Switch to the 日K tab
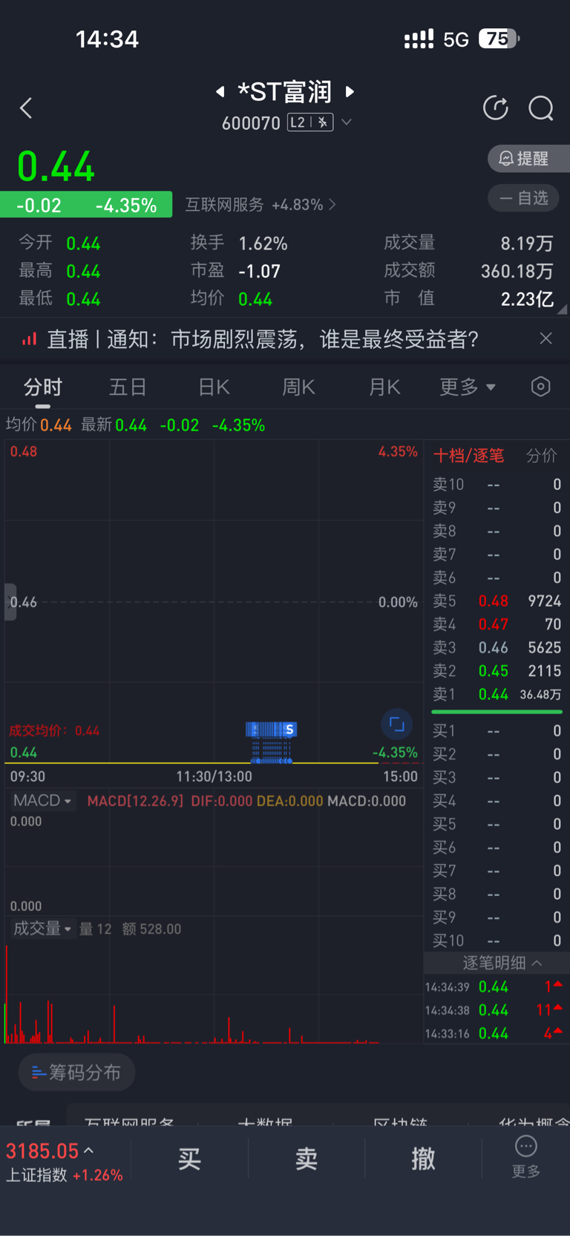Screen dimensions: 570x1236 pos(214,387)
